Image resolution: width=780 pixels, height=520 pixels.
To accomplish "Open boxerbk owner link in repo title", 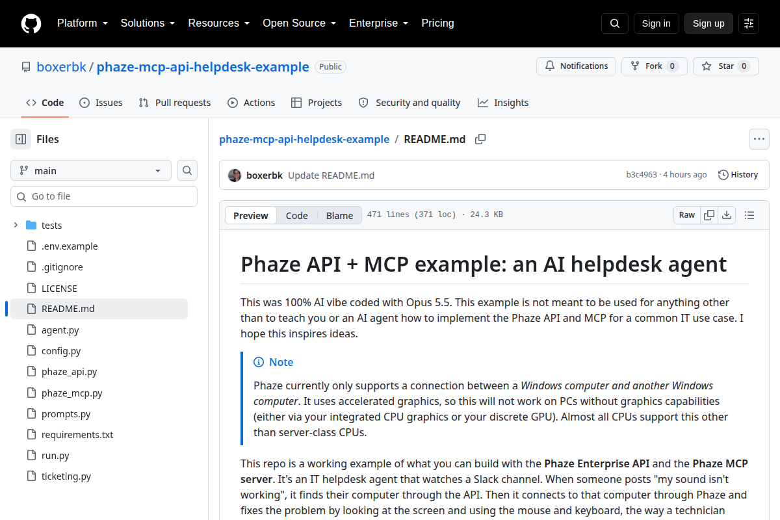I will 62,67.
